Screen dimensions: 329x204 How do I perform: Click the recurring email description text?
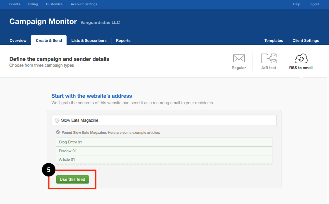[x=133, y=103]
